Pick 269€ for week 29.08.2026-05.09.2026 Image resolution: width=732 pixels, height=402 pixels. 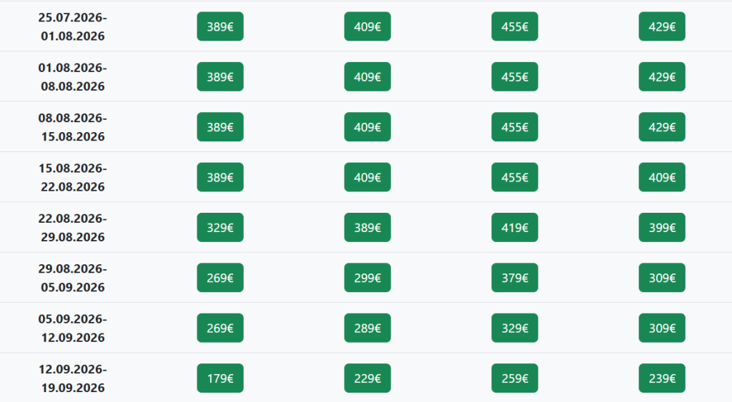[220, 278]
